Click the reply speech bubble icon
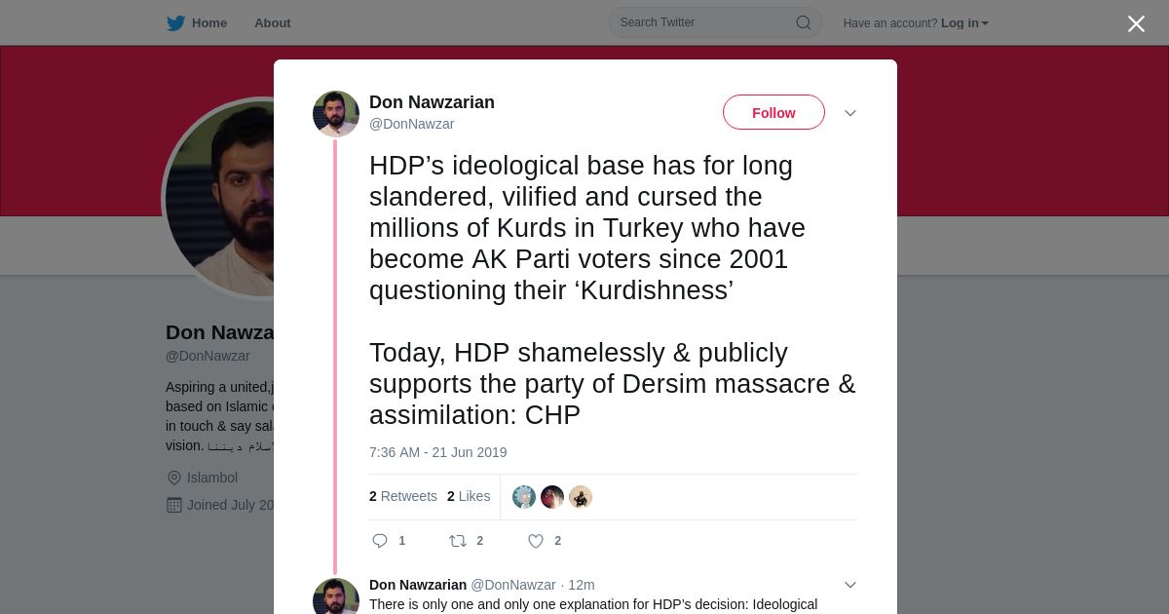Image resolution: width=1169 pixels, height=614 pixels. click(x=380, y=541)
